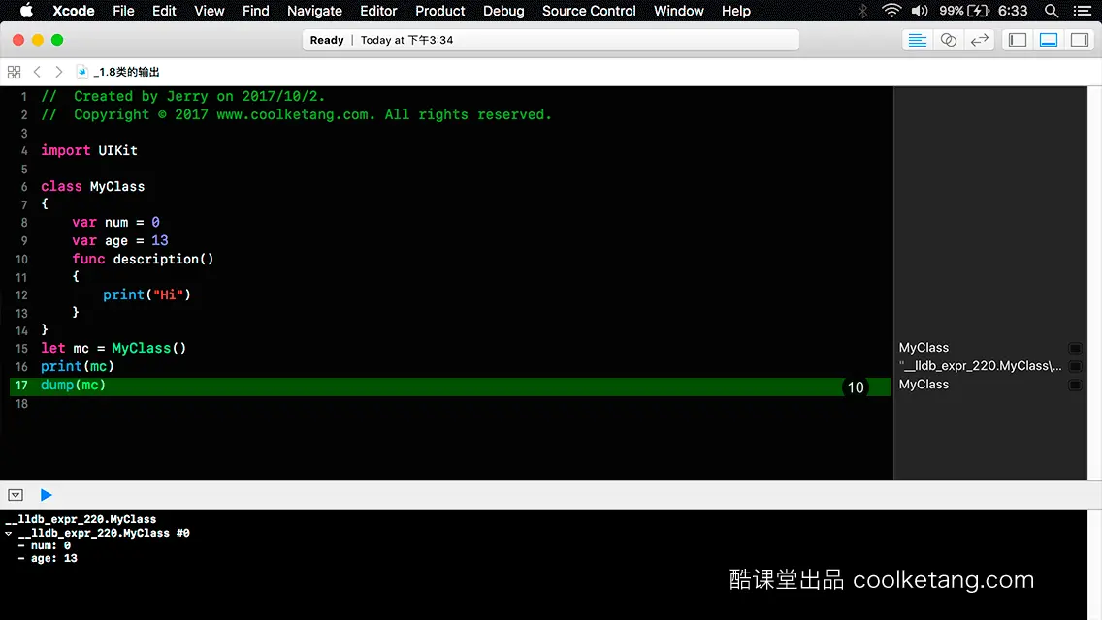The width and height of the screenshot is (1102, 620).
Task: Click the print("Hi") statement
Action: [x=146, y=294]
